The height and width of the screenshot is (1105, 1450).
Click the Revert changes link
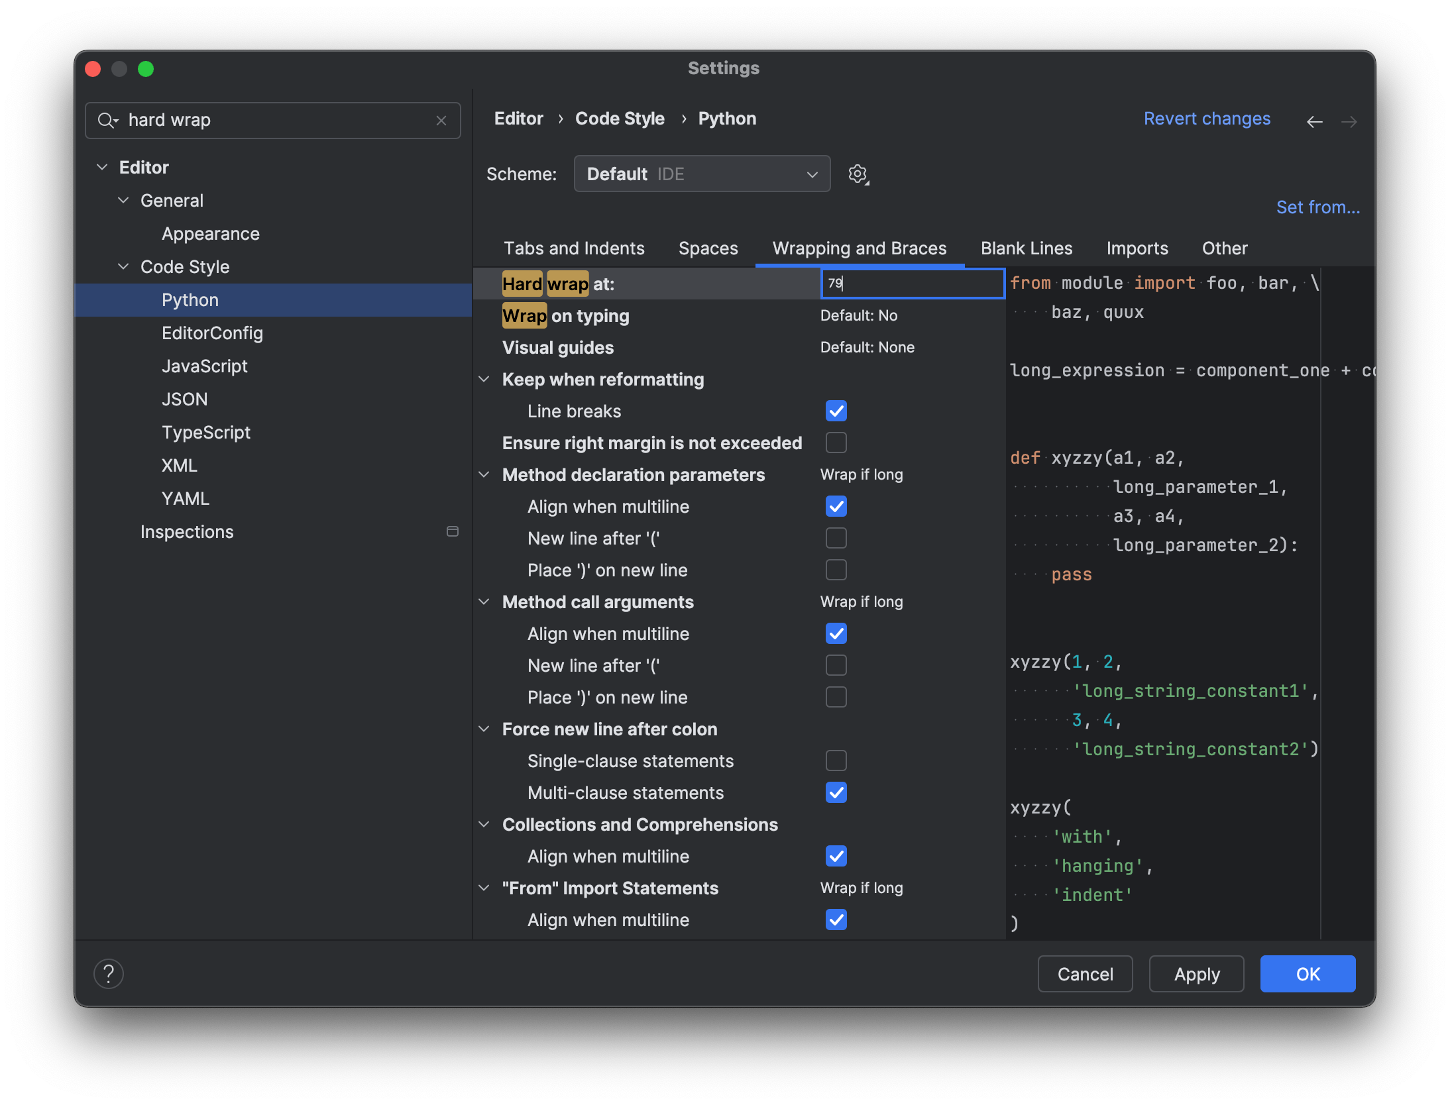click(1207, 119)
